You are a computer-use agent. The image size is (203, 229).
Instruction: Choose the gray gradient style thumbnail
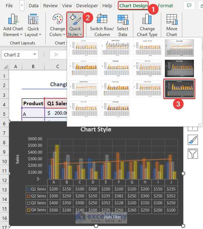[179, 48]
